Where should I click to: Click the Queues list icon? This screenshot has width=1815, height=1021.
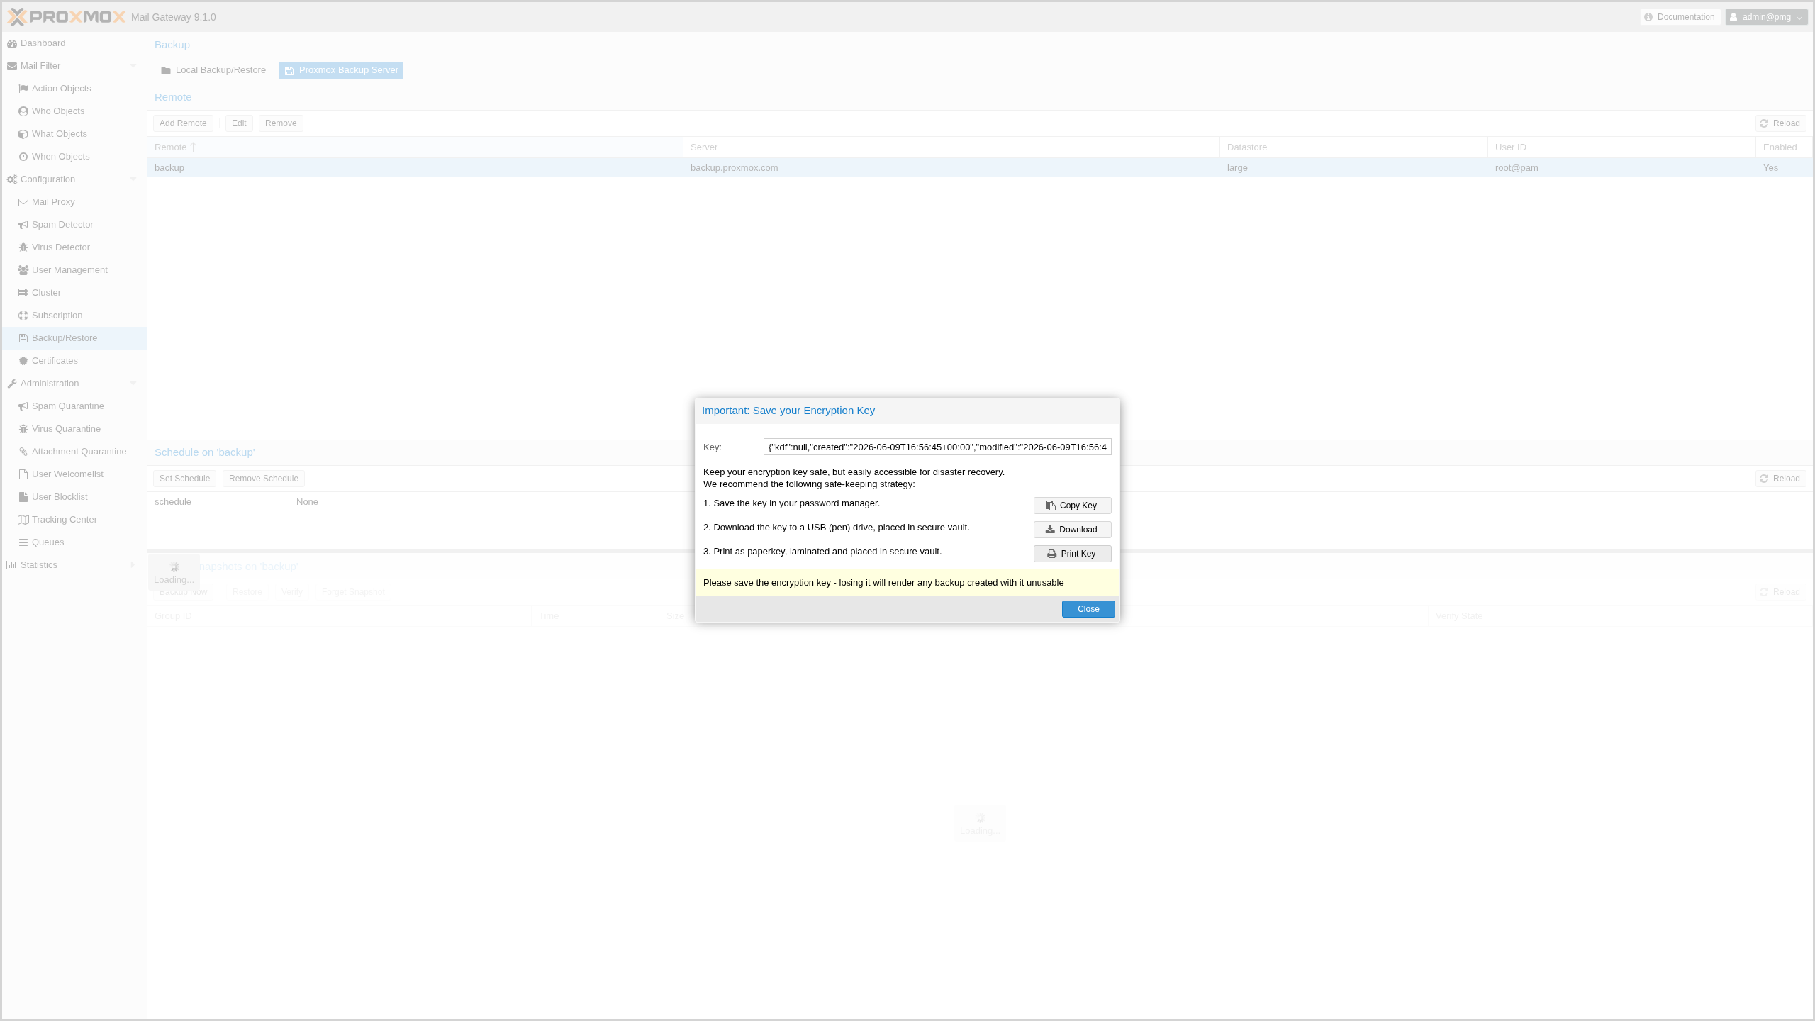(23, 542)
